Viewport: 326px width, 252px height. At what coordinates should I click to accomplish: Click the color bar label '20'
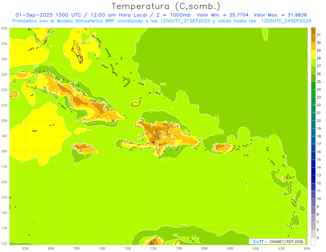(x=319, y=121)
